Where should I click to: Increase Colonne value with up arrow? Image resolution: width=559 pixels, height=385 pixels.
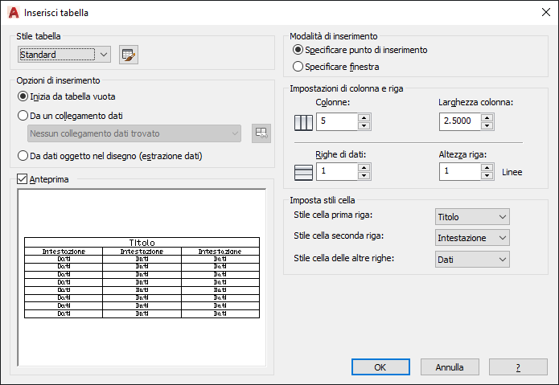pyautogui.click(x=364, y=118)
